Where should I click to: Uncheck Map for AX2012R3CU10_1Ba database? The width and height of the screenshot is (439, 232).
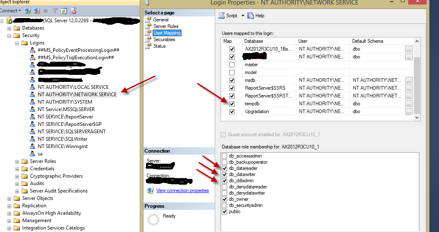pos(232,49)
